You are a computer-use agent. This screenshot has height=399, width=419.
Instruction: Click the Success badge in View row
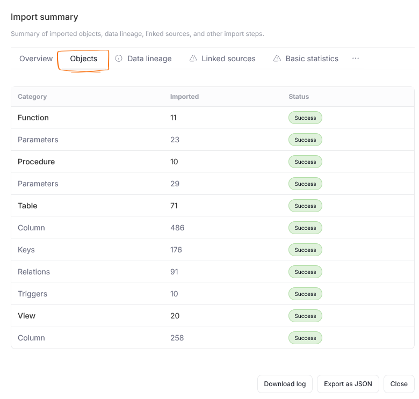coord(305,316)
